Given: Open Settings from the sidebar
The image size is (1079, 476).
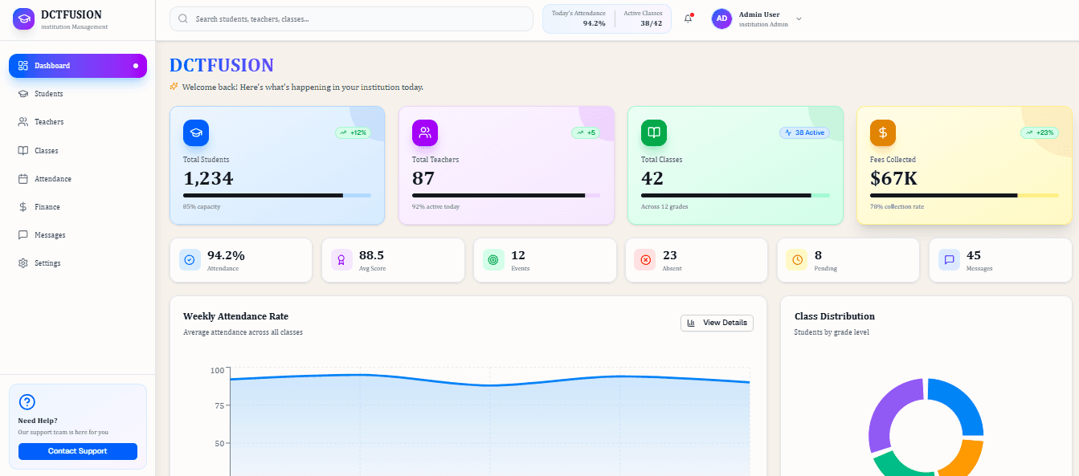Looking at the screenshot, I should 47,263.
